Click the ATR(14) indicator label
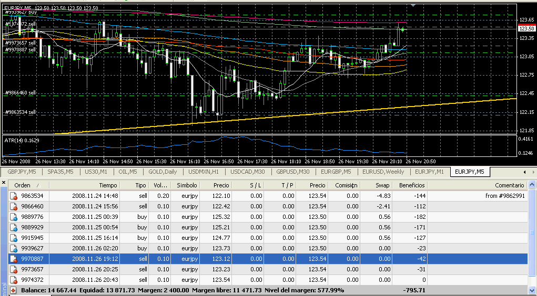This screenshot has height=296, width=537. coord(22,140)
